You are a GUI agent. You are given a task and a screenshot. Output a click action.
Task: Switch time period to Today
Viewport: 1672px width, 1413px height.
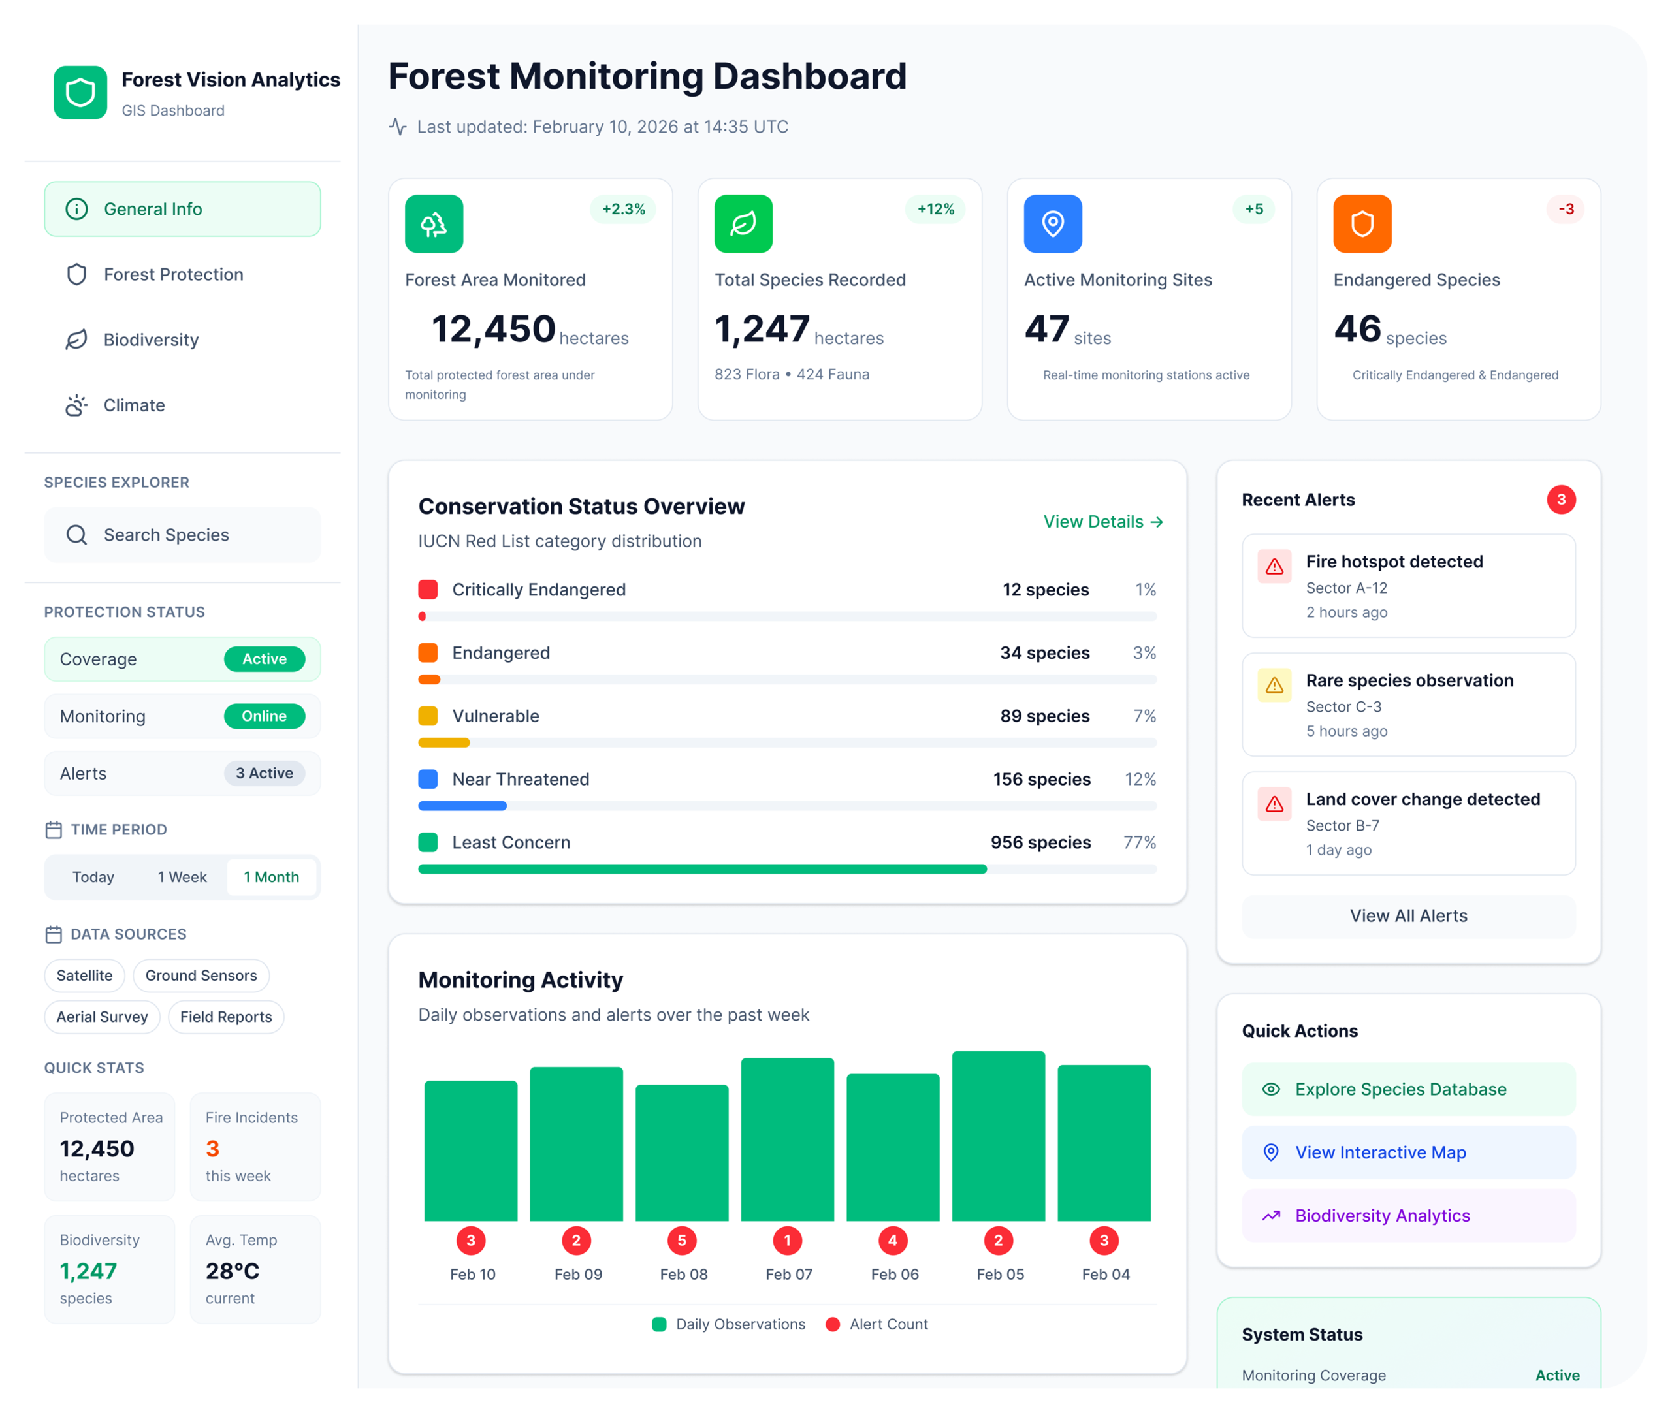(94, 876)
